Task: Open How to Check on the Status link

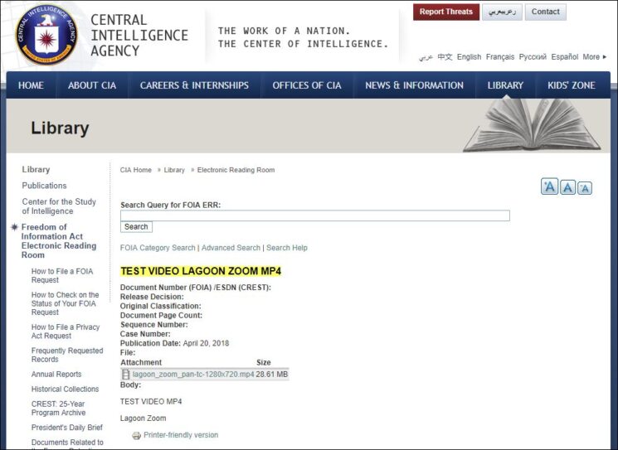Action: click(65, 303)
